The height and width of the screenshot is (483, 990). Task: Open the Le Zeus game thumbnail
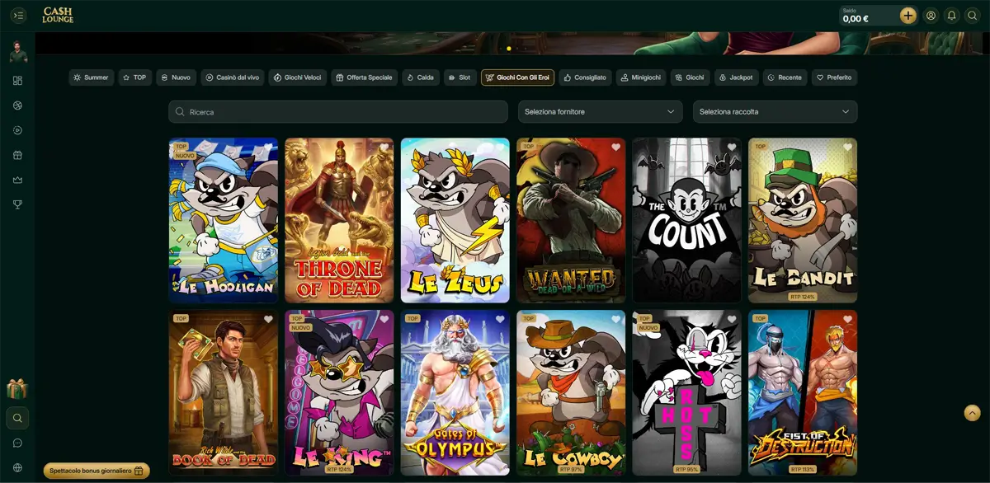pyautogui.click(x=455, y=220)
